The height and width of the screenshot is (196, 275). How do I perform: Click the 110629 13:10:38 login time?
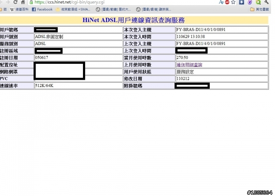[191, 37]
